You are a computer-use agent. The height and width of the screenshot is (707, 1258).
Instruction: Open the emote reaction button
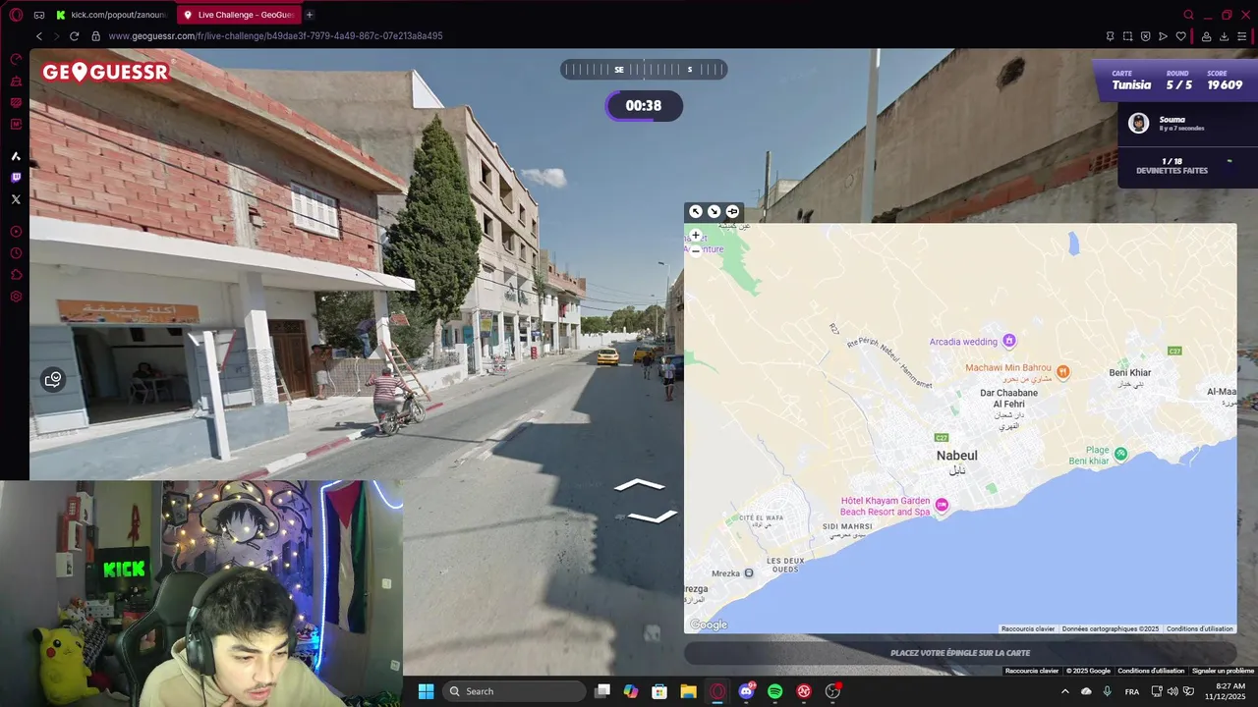(53, 379)
